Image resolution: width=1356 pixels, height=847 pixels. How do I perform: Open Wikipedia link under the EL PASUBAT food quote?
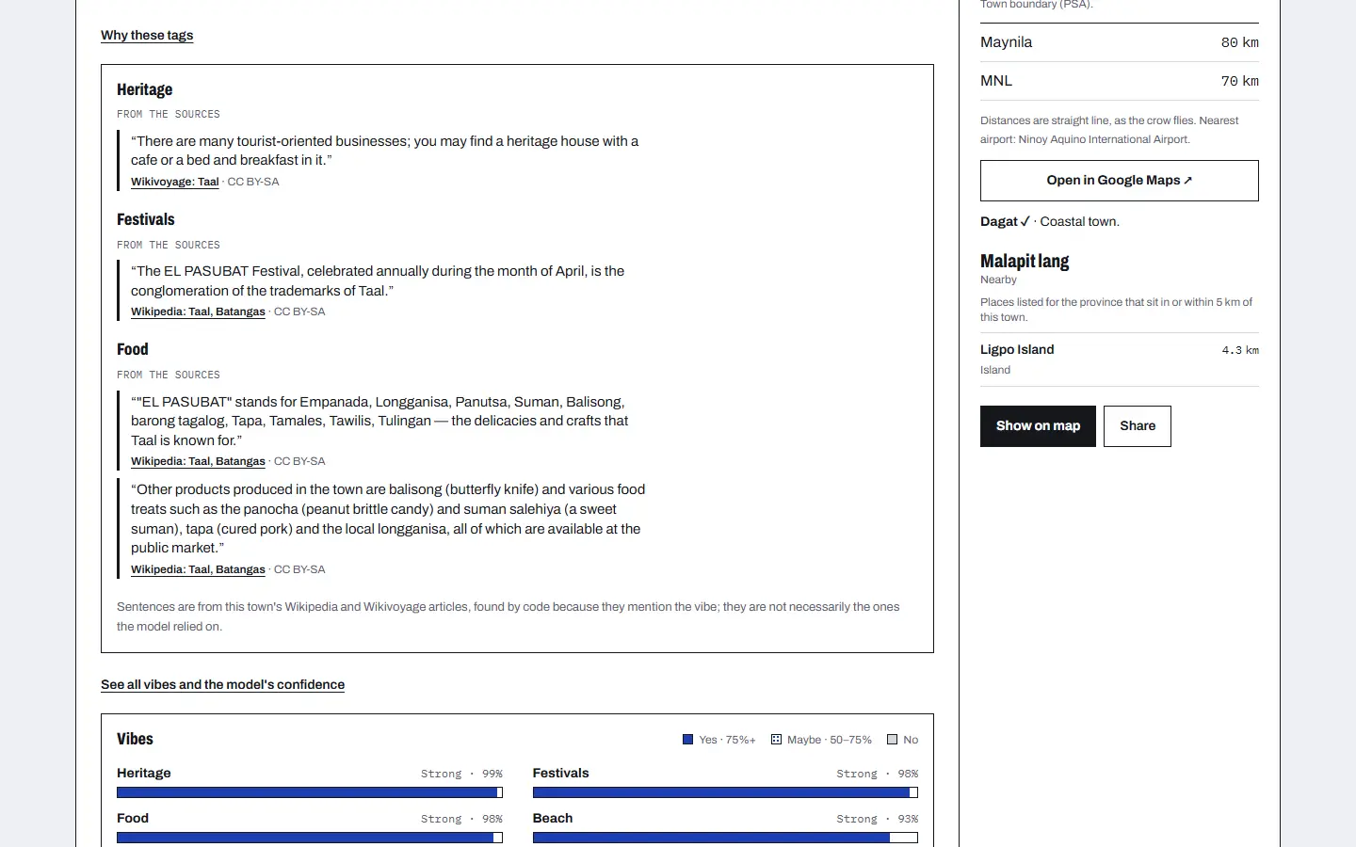click(198, 462)
